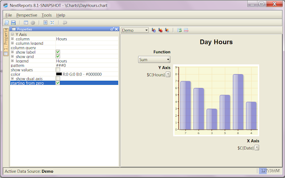Image resolution: width=285 pixels, height=178 pixels.
Task: Click the pattern value ###0
Action: 61,65
